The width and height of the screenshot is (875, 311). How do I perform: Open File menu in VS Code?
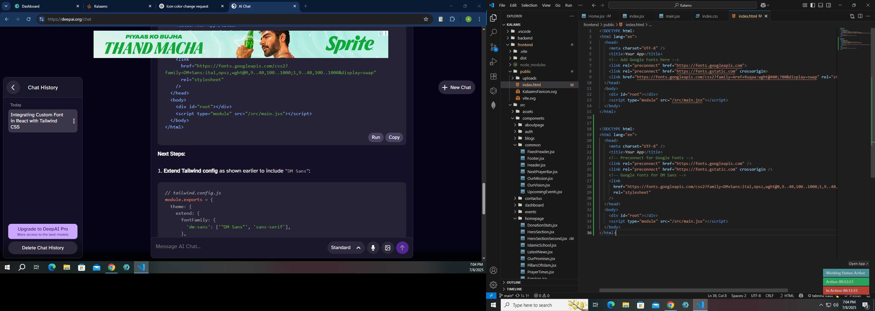(x=502, y=5)
